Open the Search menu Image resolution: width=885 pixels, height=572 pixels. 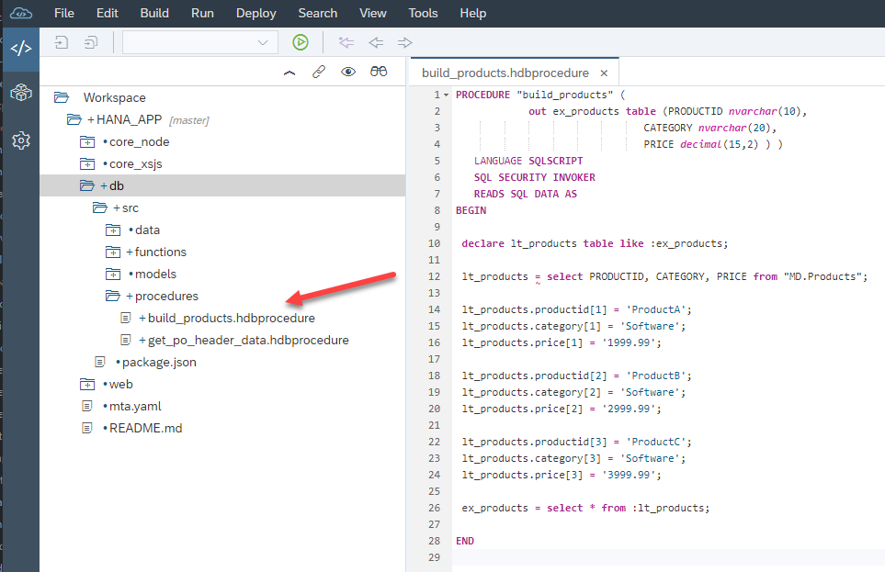point(318,13)
